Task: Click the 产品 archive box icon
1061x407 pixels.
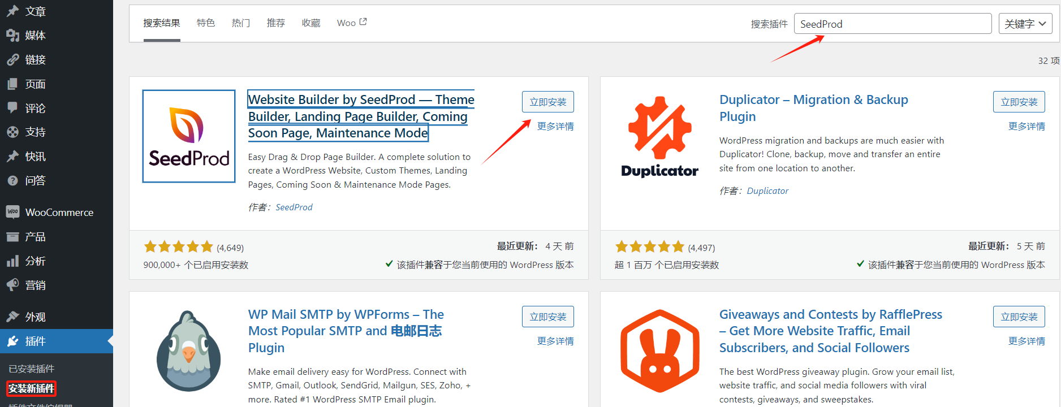Action: click(13, 237)
